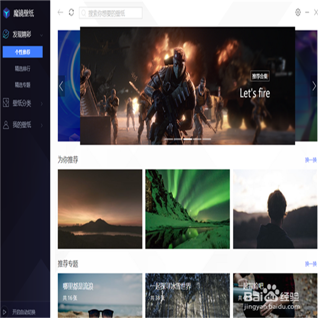Refresh the page with the circular arrows
Image resolution: width=318 pixels, height=318 pixels.
click(71, 12)
